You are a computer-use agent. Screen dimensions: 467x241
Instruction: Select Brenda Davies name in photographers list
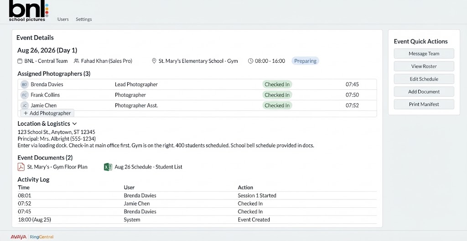click(x=47, y=84)
